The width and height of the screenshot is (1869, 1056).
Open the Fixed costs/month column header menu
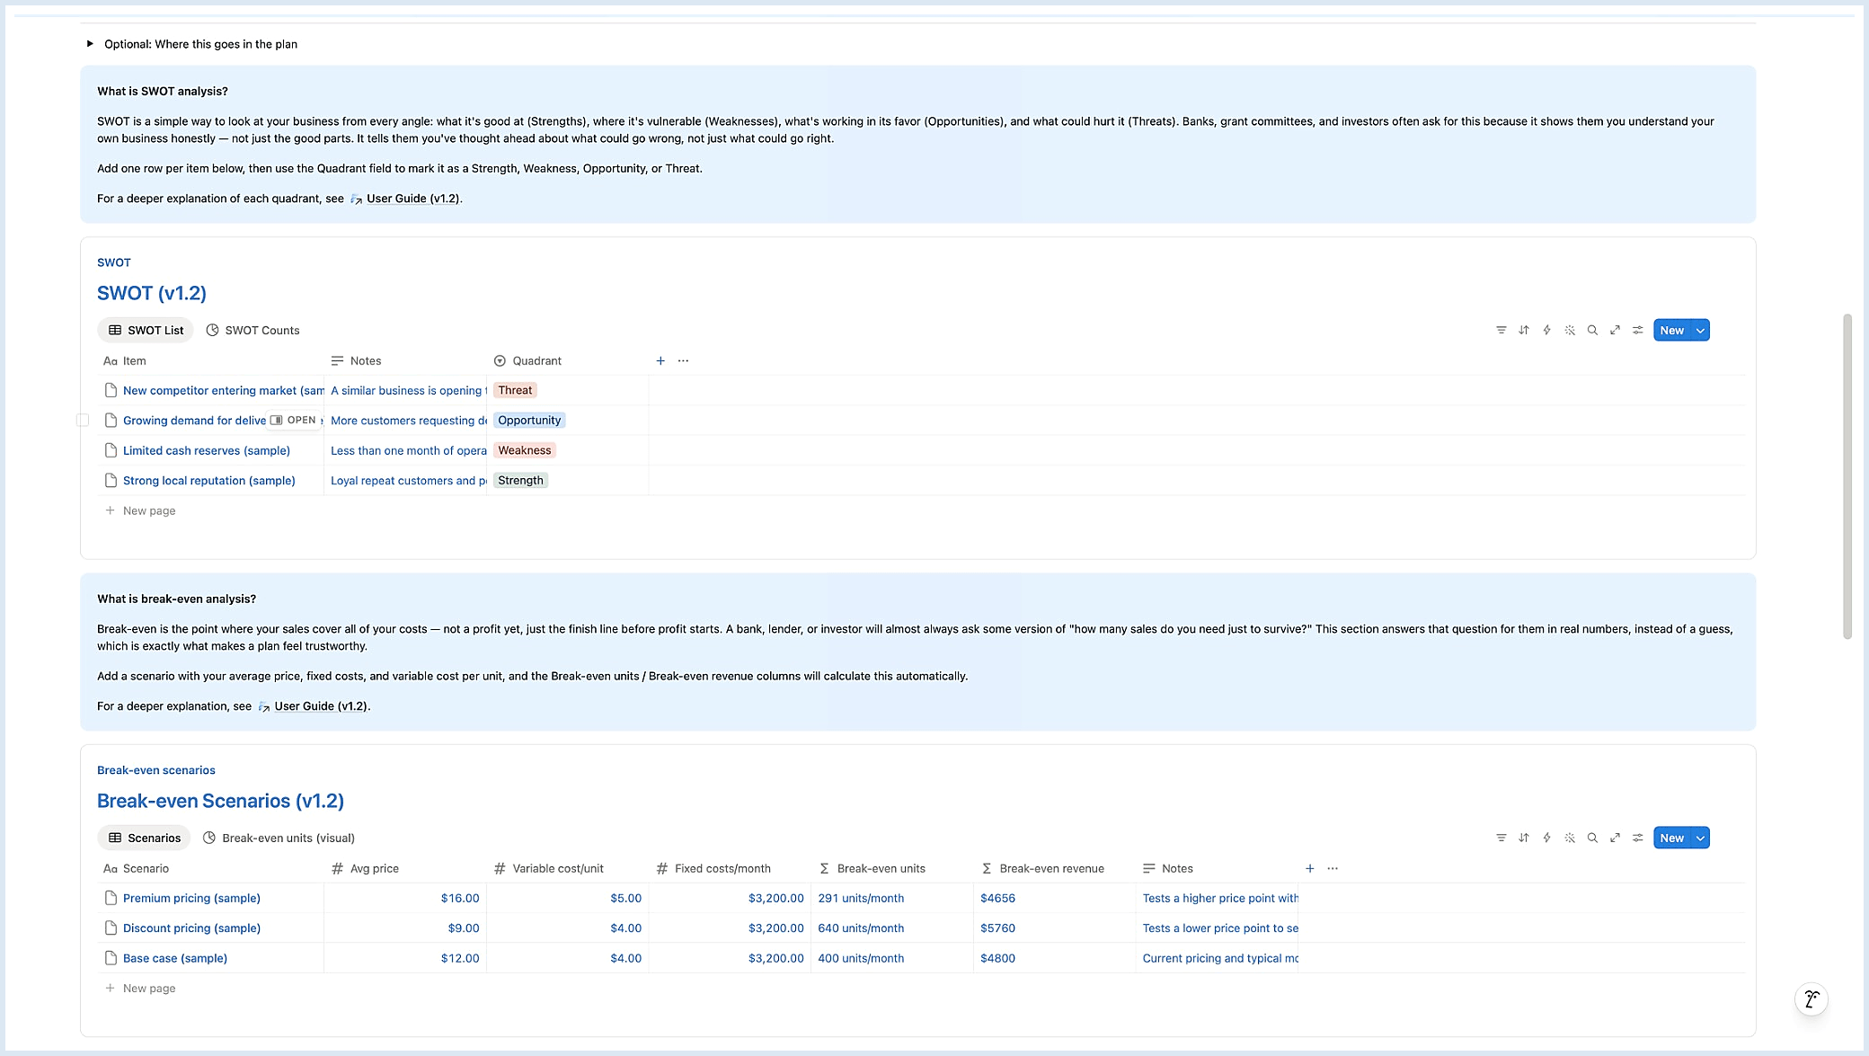(730, 869)
